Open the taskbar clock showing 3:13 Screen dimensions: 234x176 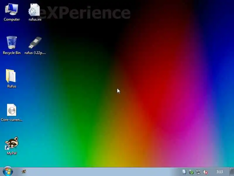(220, 172)
